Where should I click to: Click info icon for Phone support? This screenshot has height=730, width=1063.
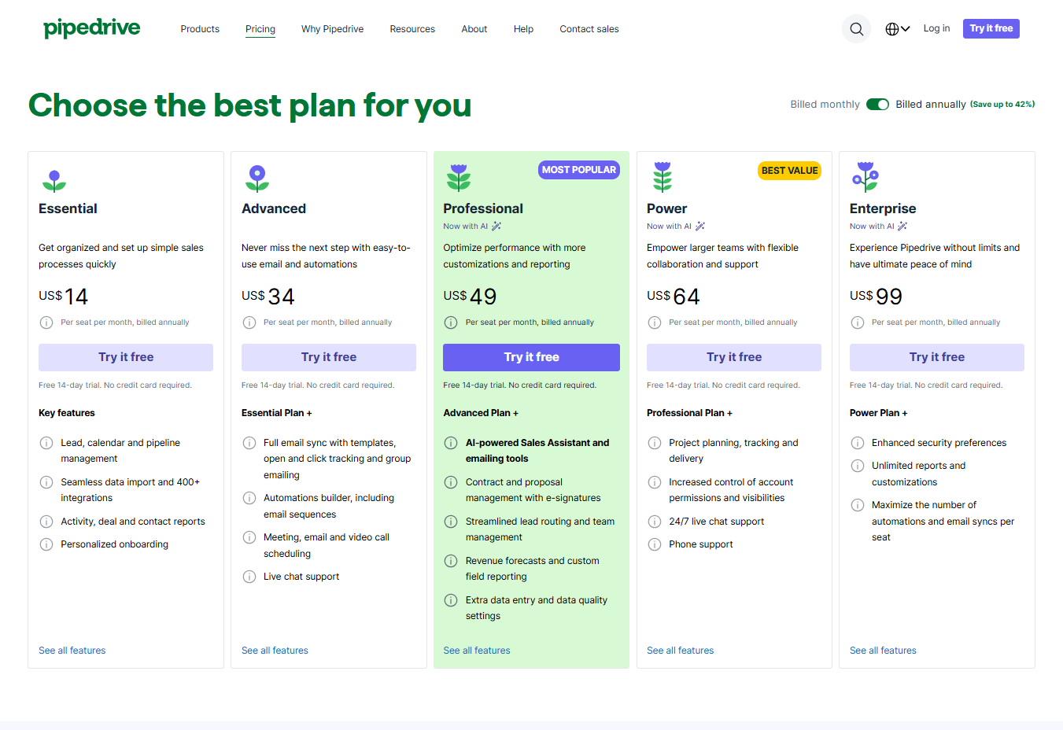[655, 544]
